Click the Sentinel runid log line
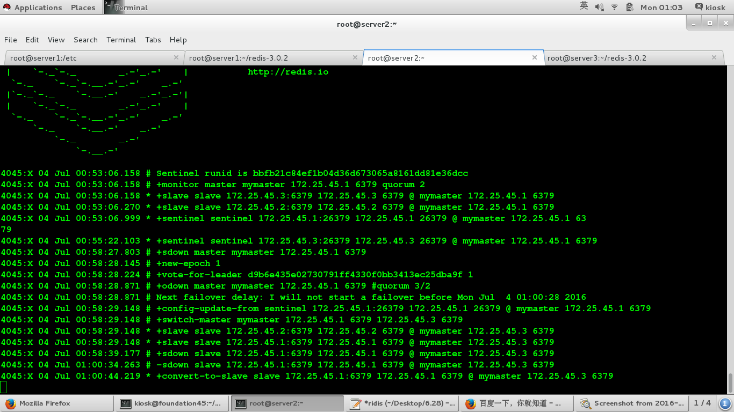Viewport: 734px width, 412px height. [234, 173]
